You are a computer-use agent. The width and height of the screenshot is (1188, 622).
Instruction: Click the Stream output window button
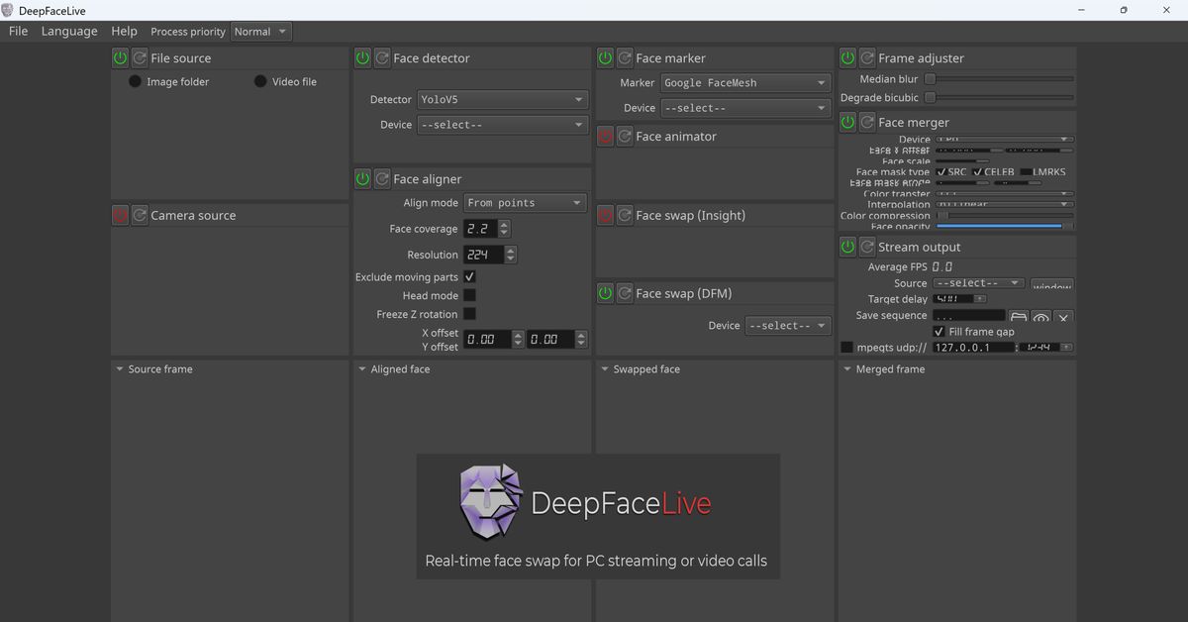(x=1051, y=284)
